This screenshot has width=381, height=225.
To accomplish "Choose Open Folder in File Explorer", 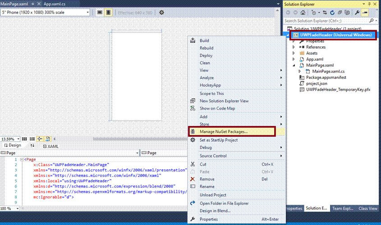I will [237, 203].
